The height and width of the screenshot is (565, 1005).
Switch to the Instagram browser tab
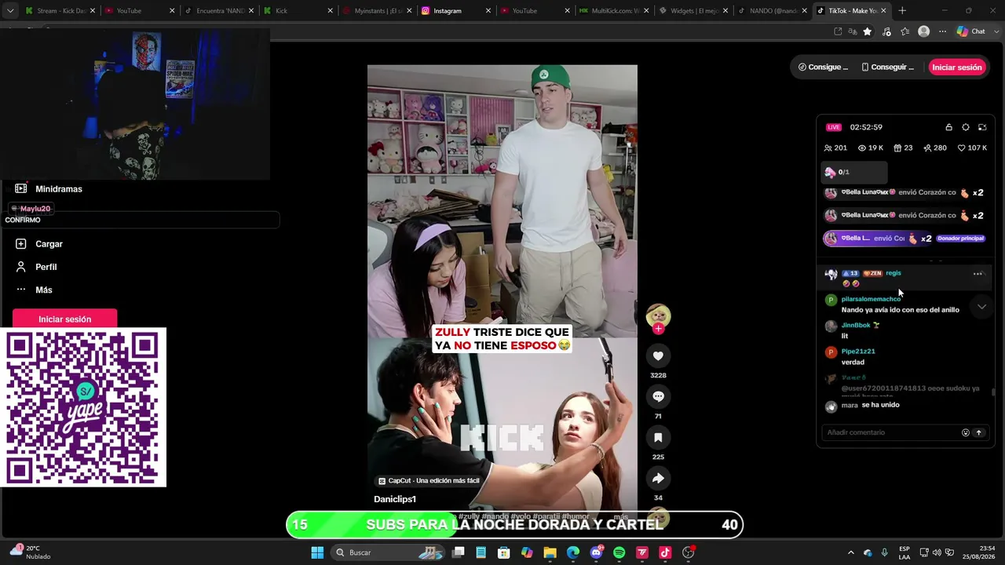tap(455, 11)
